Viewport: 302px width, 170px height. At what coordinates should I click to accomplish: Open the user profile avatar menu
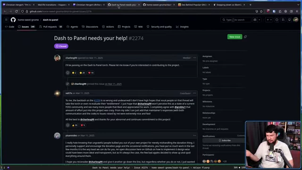coord(296,20)
